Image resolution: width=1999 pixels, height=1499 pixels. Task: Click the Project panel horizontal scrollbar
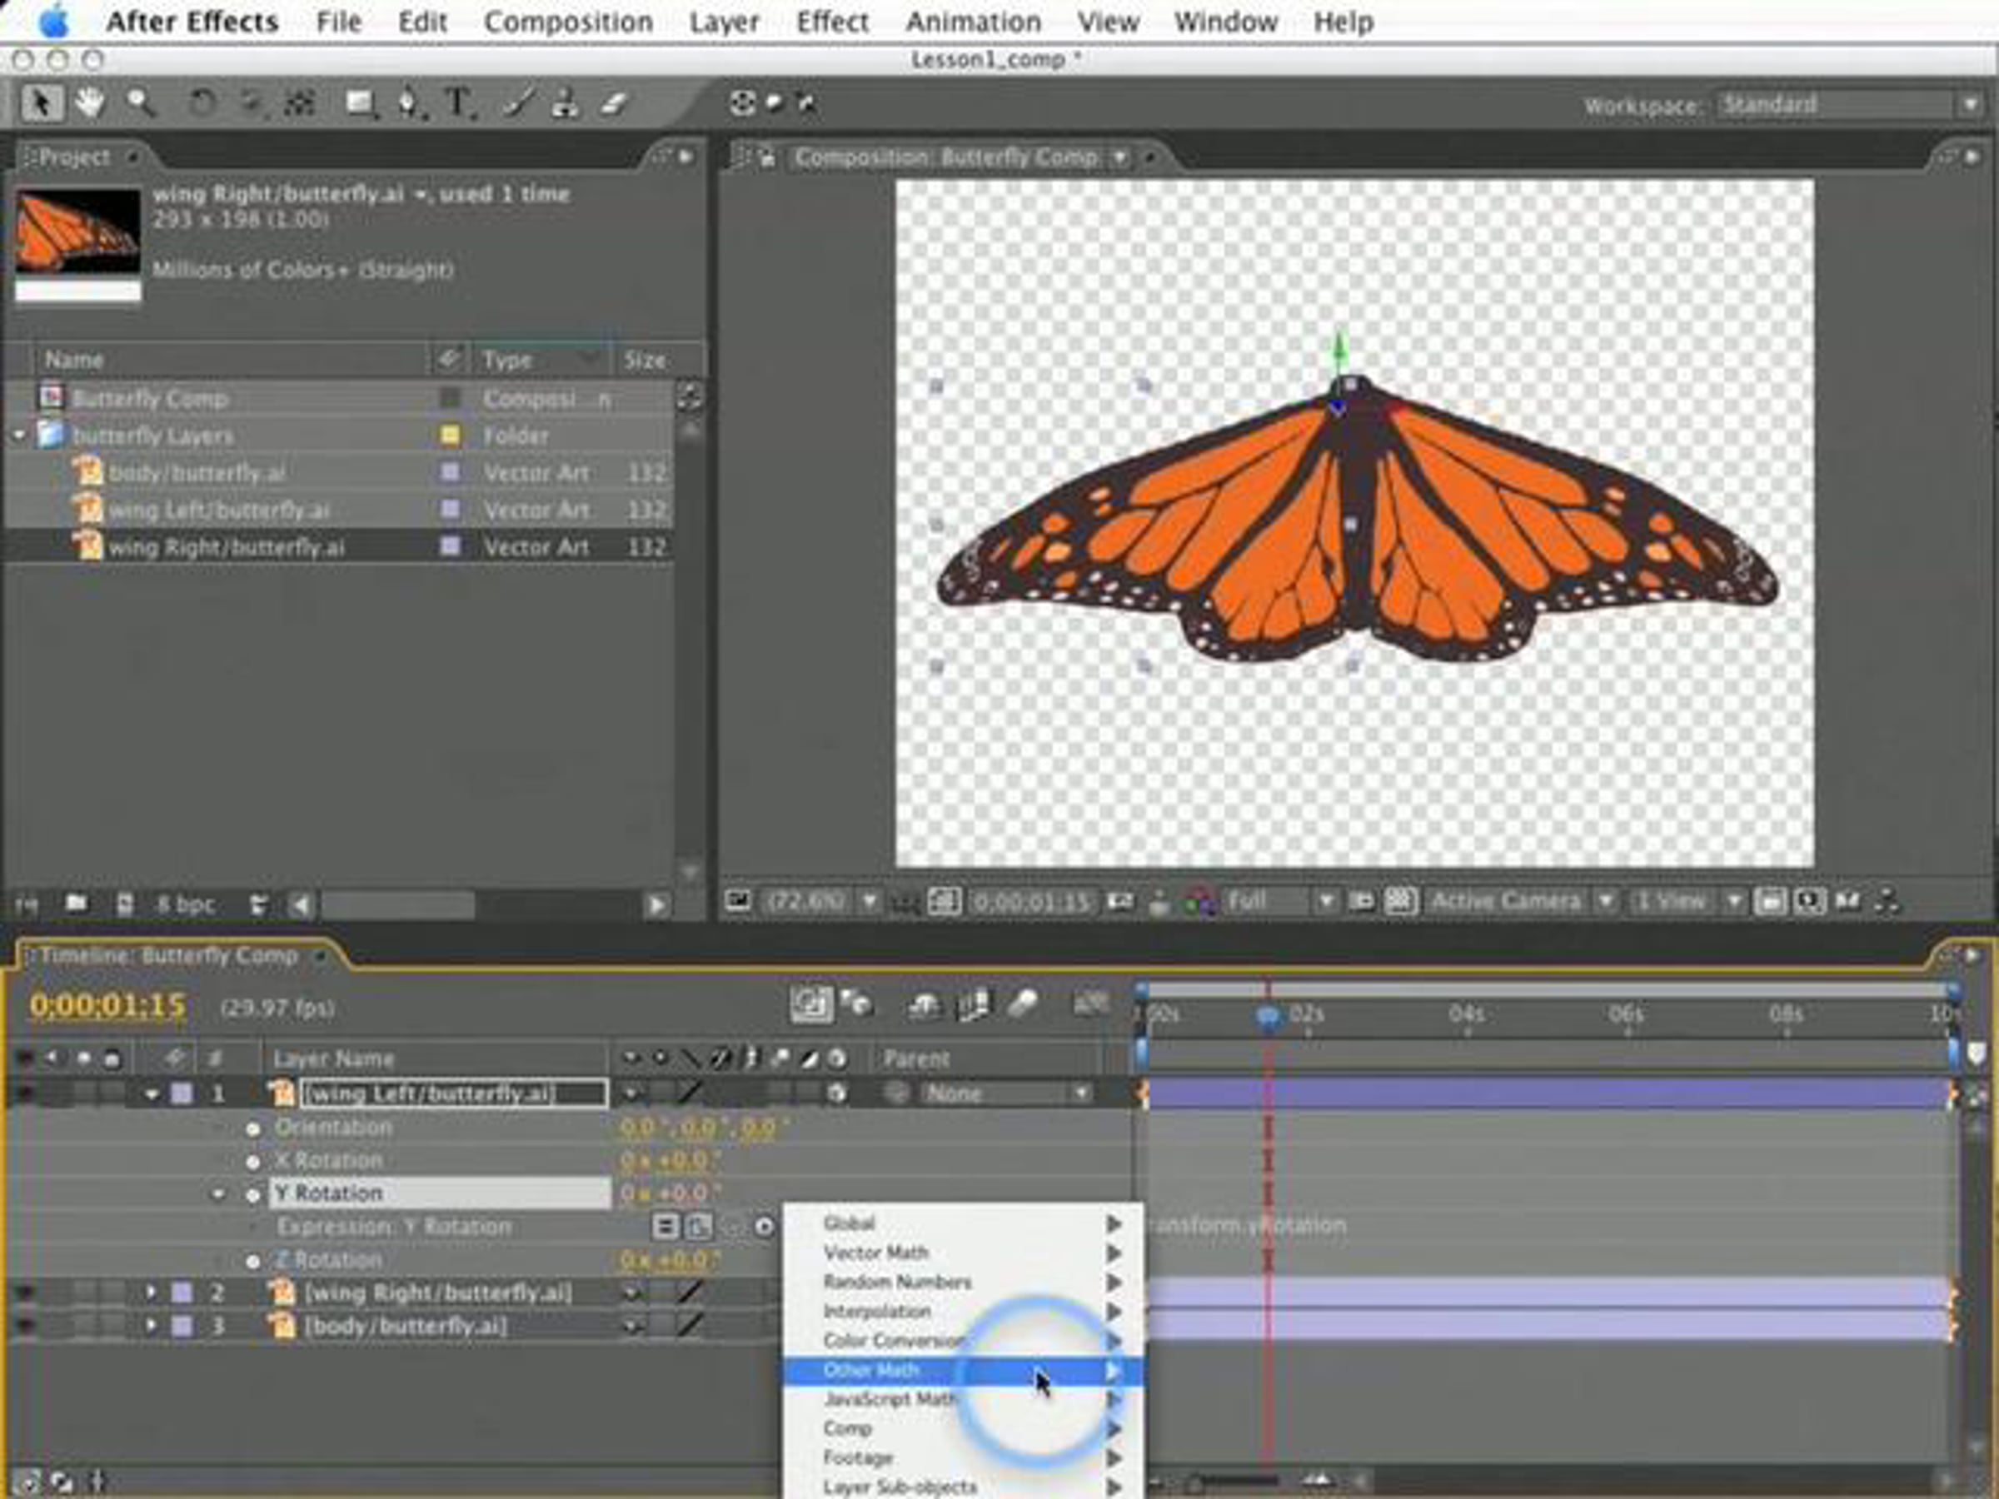[398, 904]
